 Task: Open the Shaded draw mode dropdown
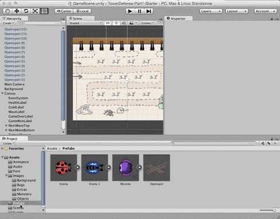85,23
